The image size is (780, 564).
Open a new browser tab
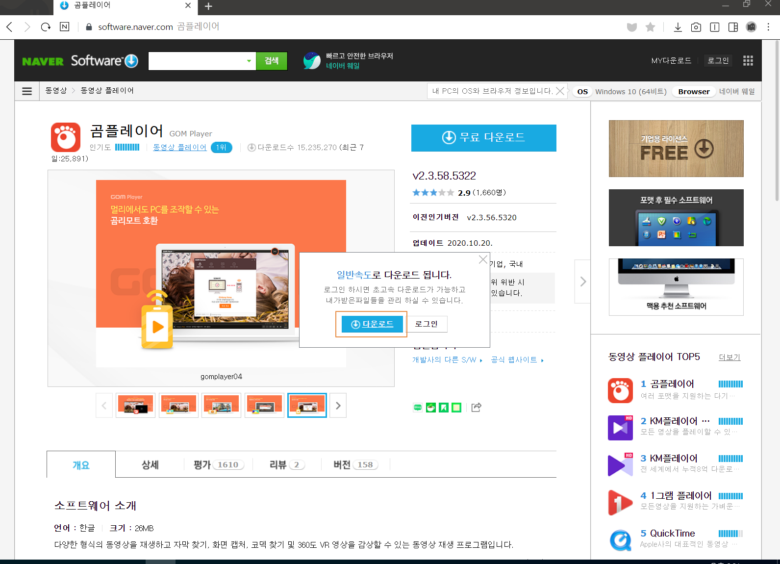point(208,6)
